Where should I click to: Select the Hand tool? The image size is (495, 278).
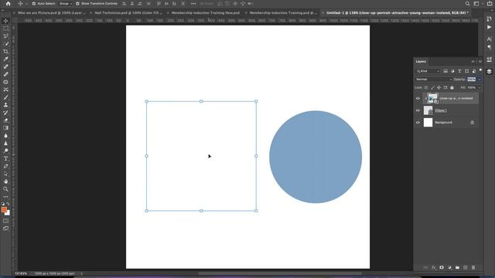click(x=5, y=181)
